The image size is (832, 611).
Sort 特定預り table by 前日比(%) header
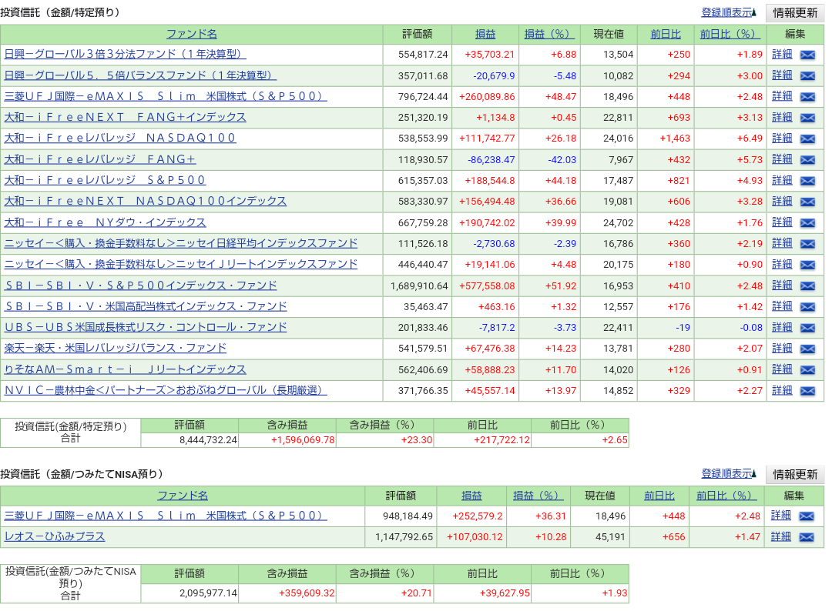coord(730,34)
